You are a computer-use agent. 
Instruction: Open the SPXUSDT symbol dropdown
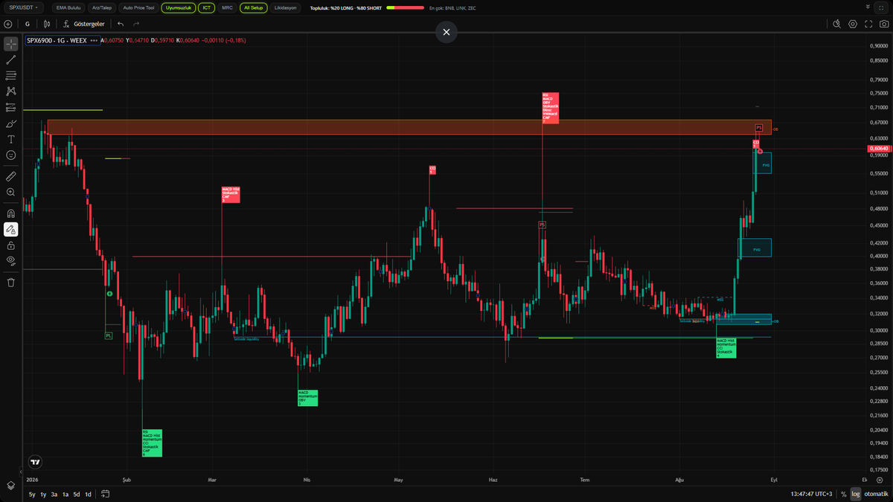25,7
